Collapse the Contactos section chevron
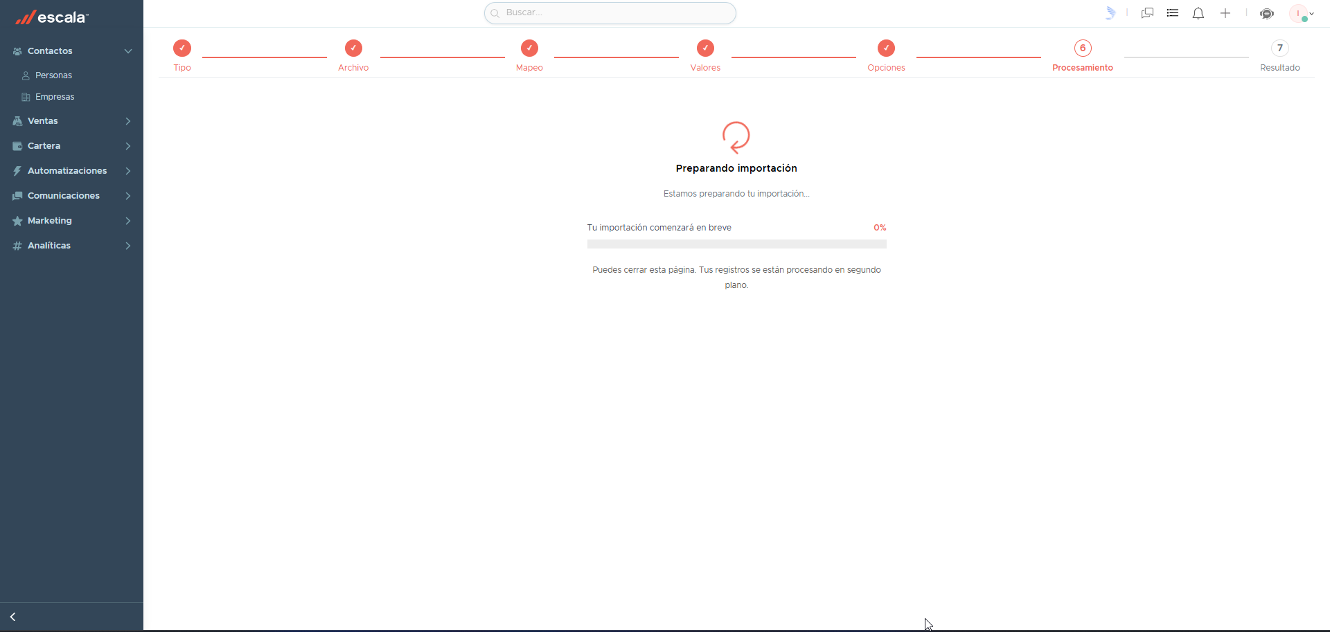This screenshot has height=632, width=1330. (x=128, y=51)
